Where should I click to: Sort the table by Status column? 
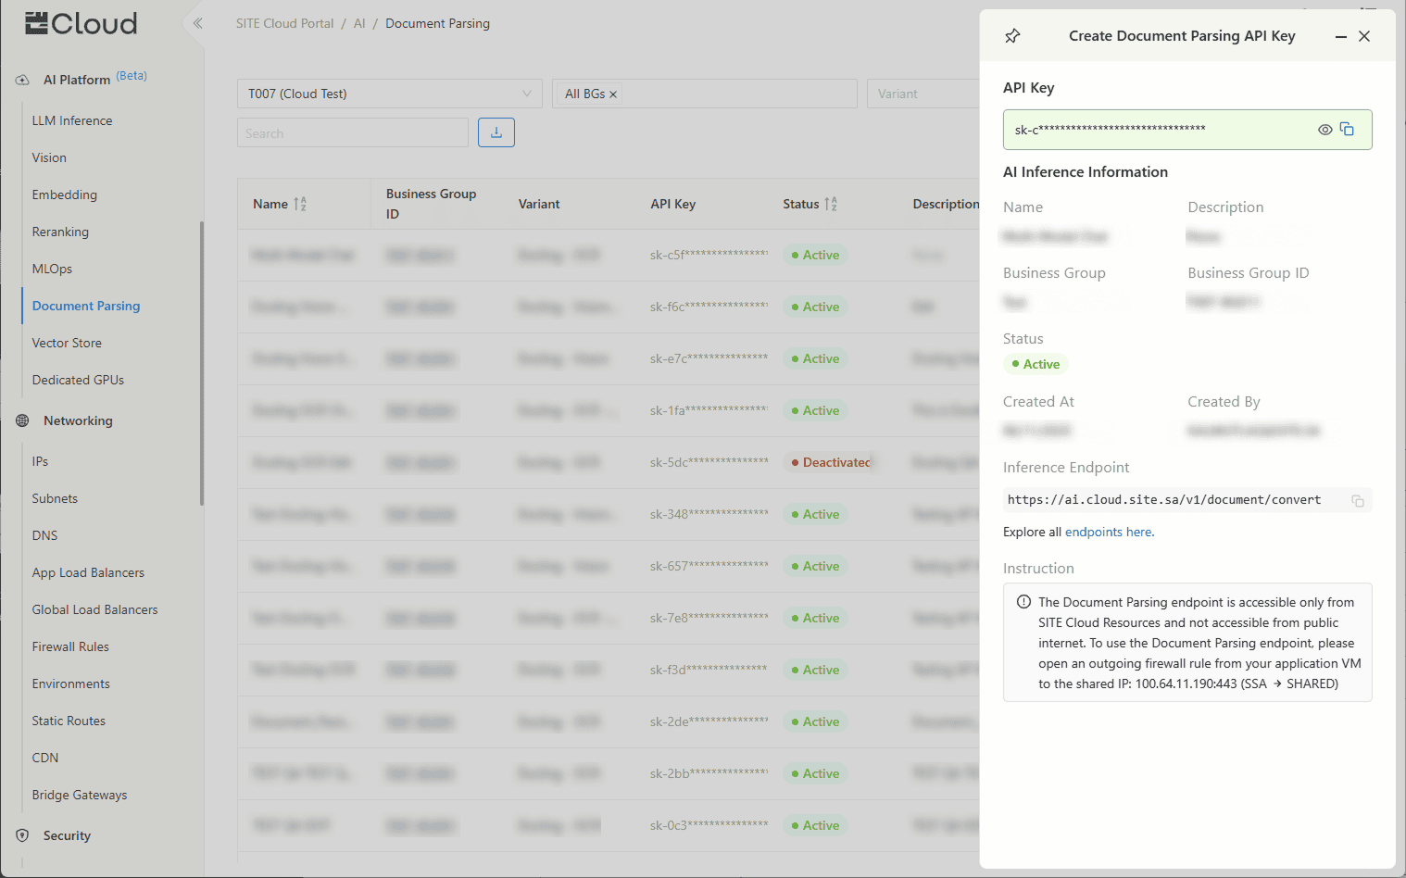[831, 204]
